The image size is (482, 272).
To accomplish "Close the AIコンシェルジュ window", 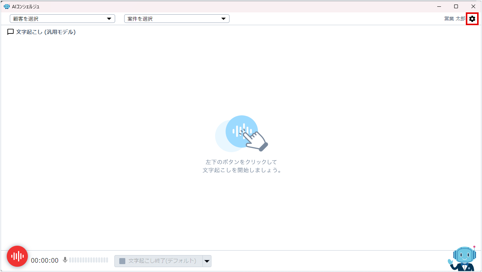I will coord(473,6).
